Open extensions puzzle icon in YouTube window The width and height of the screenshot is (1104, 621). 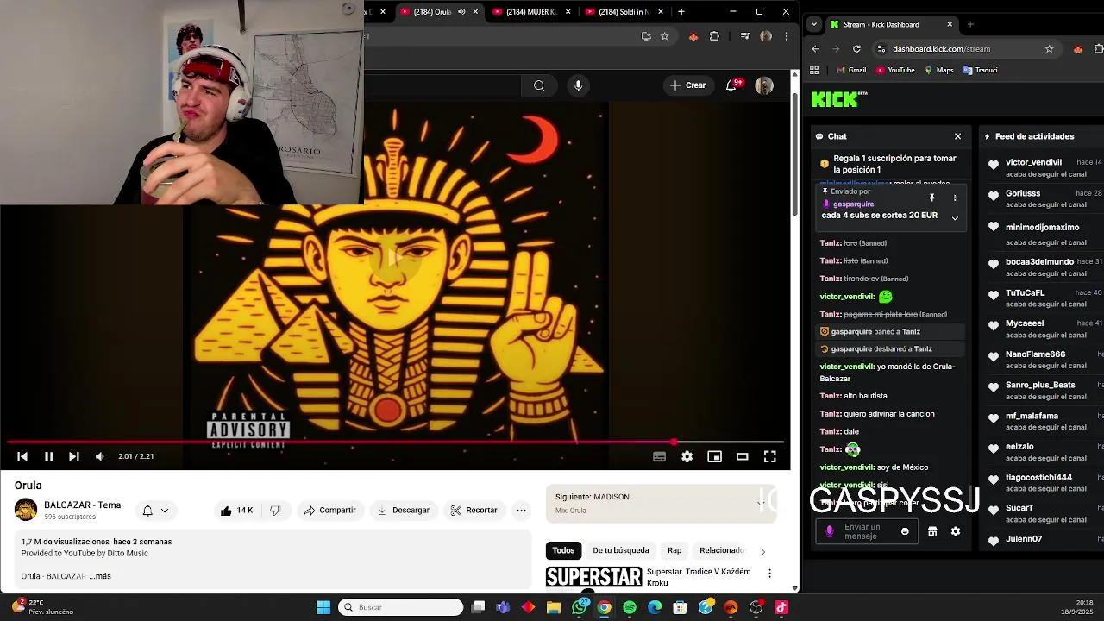pyautogui.click(x=714, y=36)
